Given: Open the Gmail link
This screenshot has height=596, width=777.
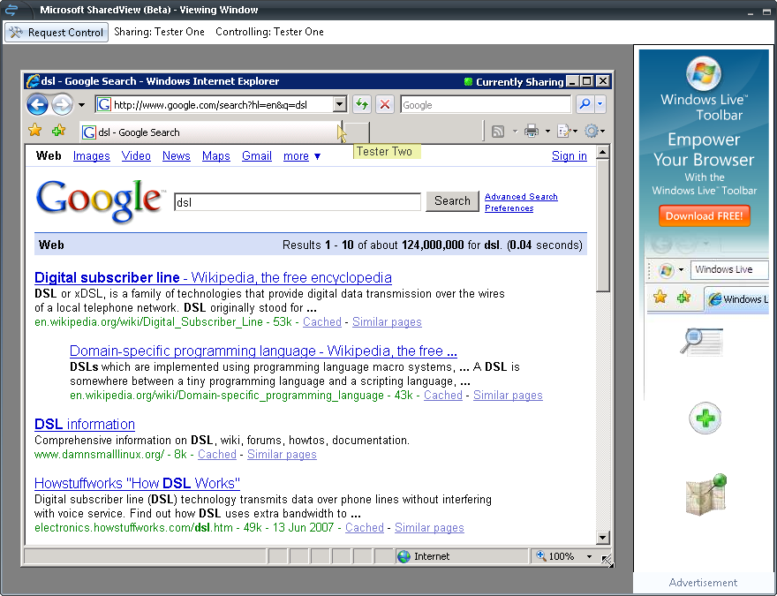Looking at the screenshot, I should [x=257, y=156].
